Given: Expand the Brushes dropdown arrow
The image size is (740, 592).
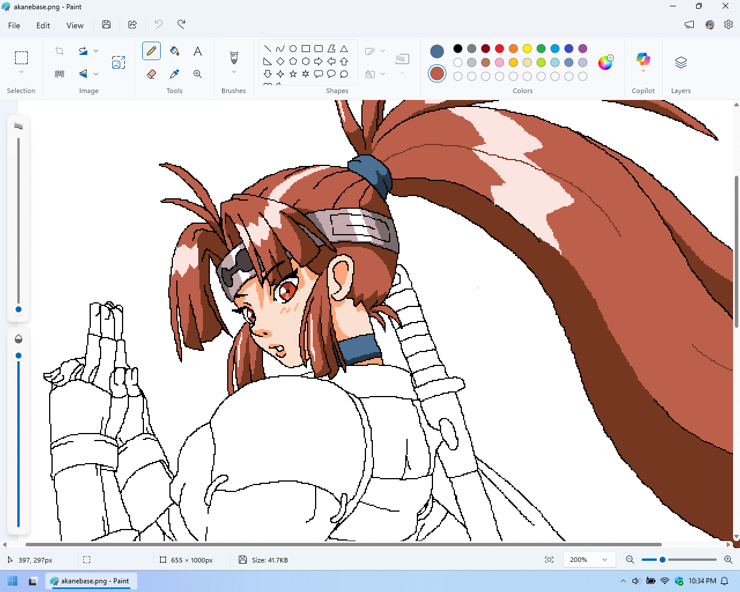Looking at the screenshot, I should 234,72.
